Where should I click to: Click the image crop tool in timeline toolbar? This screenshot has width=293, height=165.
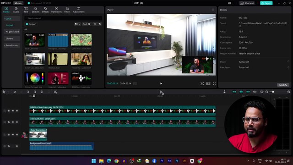pos(56,92)
